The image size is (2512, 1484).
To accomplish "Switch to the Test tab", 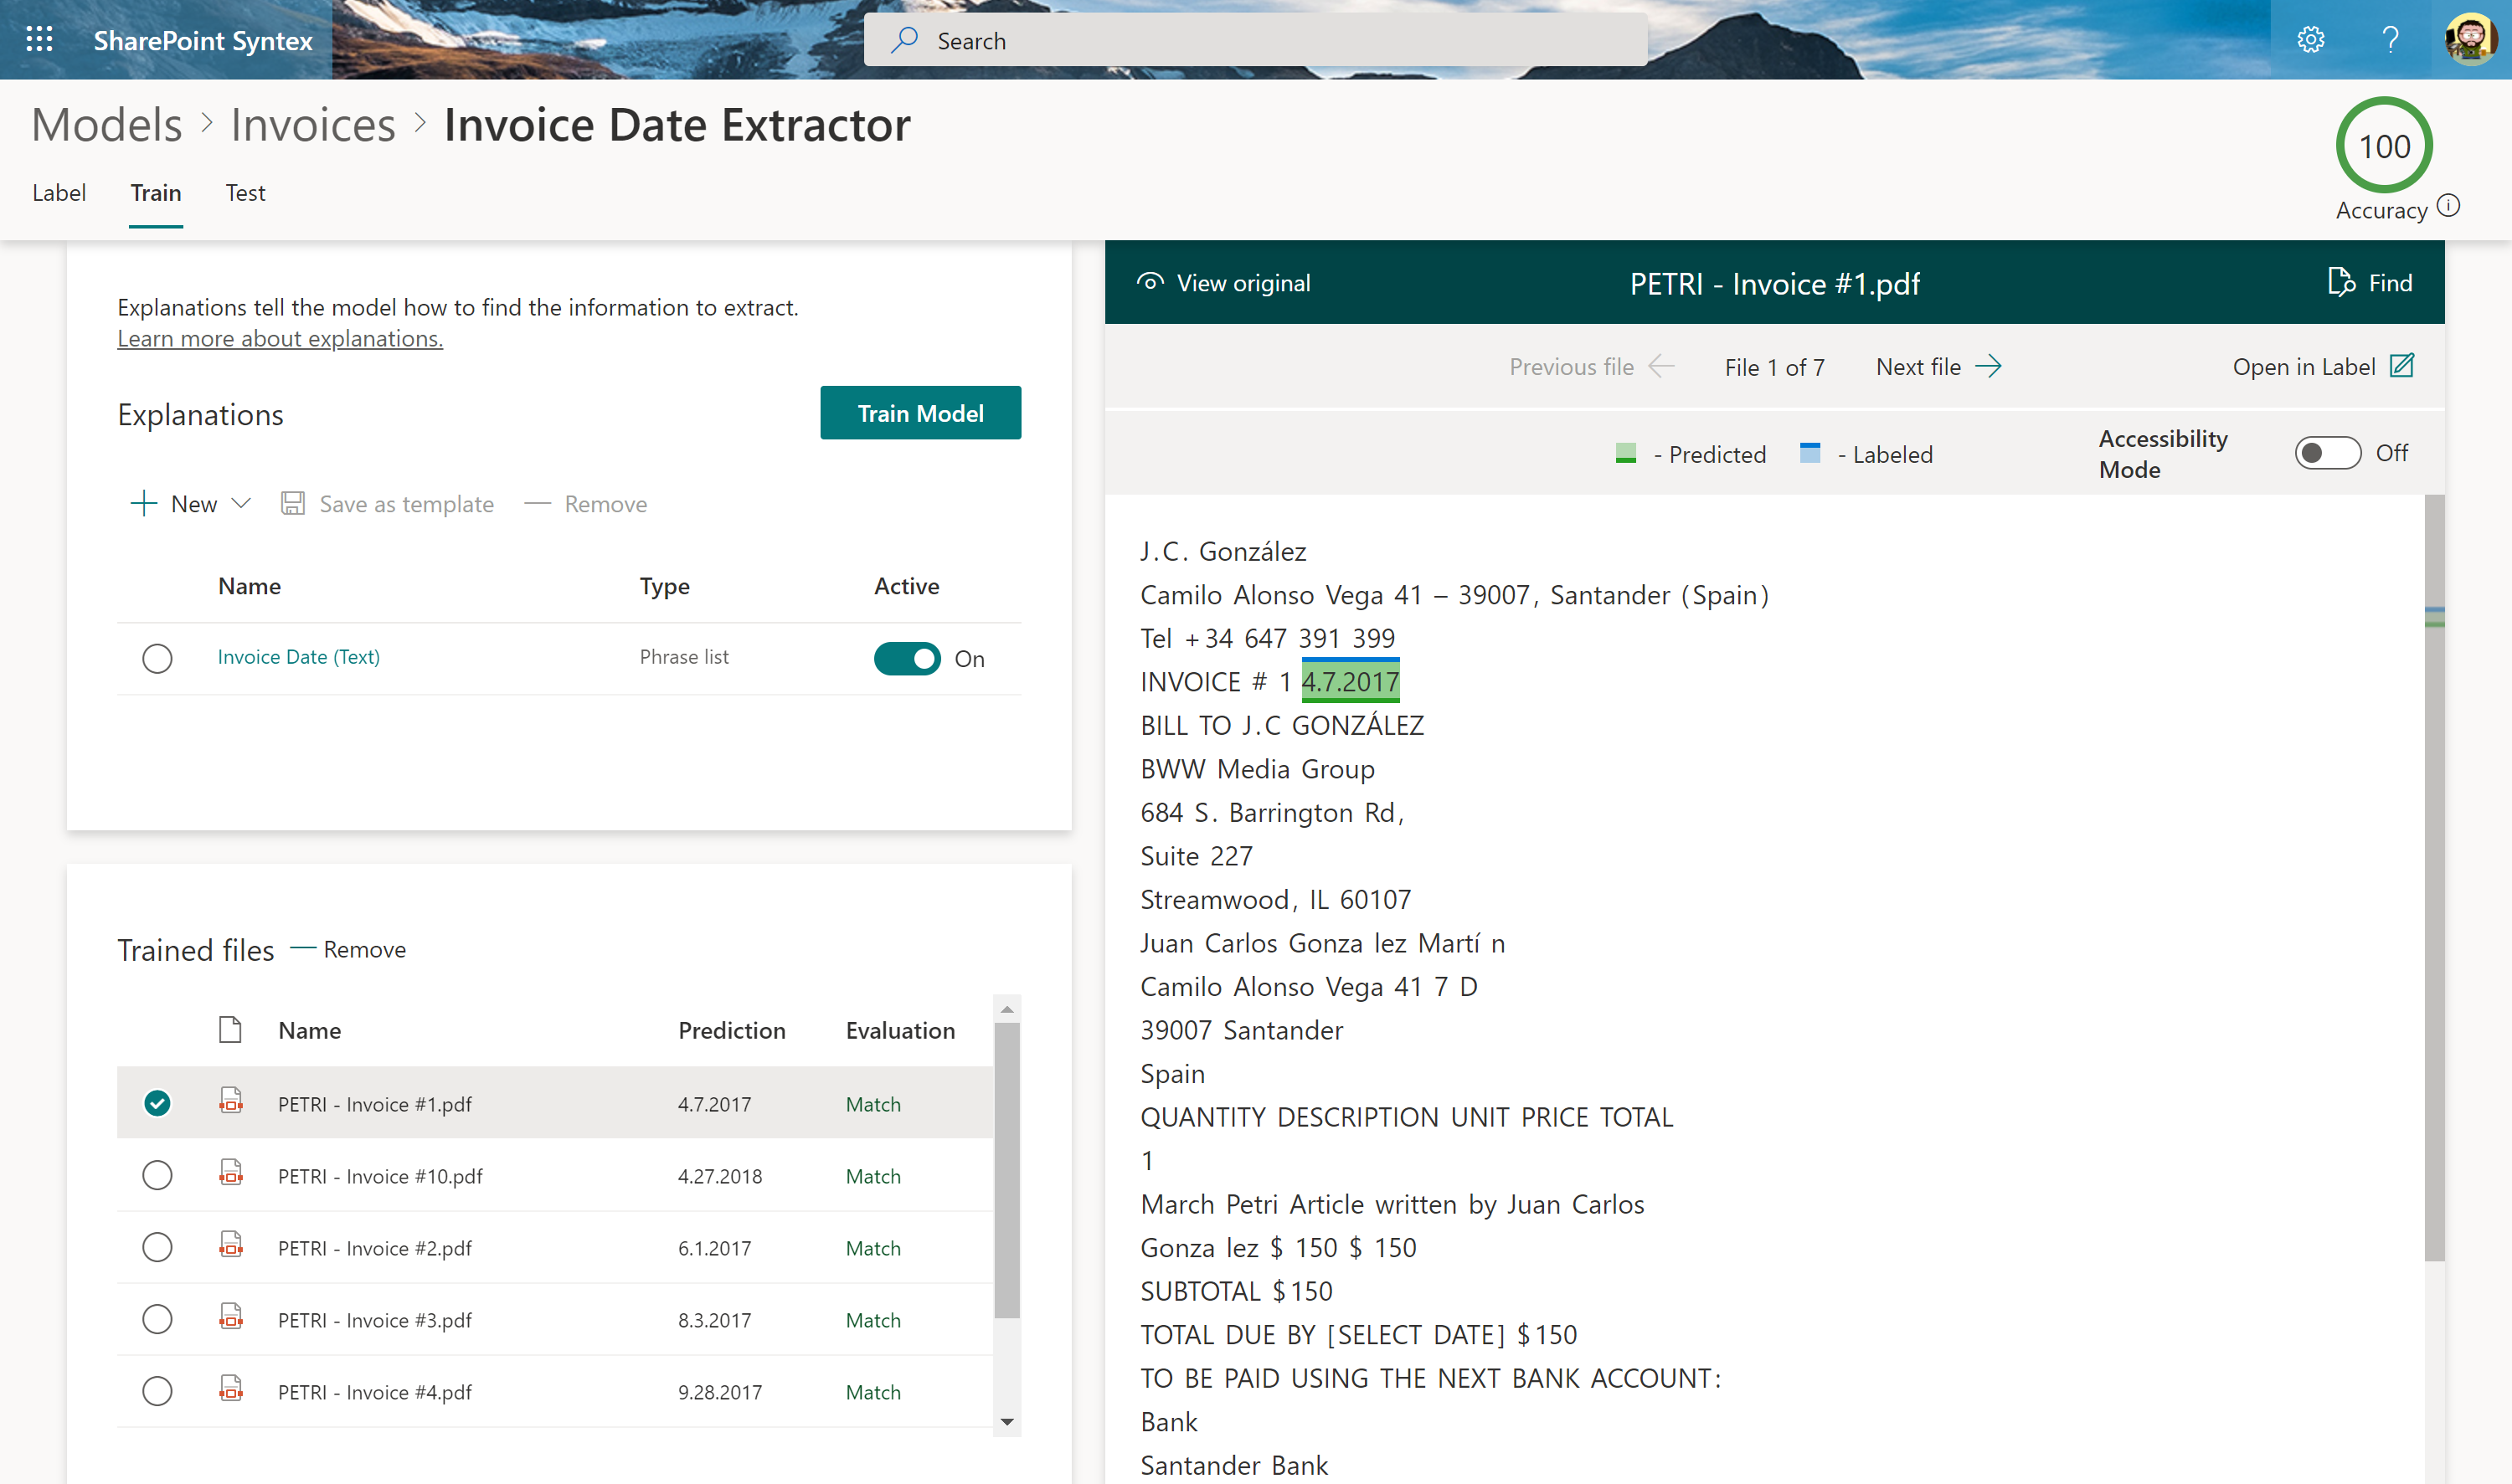I will 245,193.
